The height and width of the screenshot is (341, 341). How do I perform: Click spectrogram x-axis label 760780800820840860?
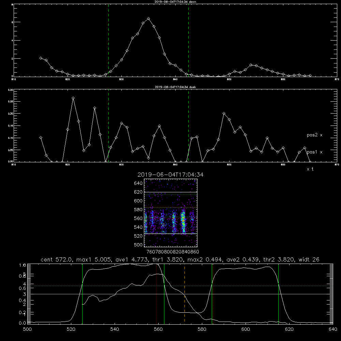pyautogui.click(x=173, y=252)
